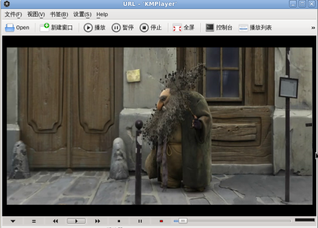This screenshot has height=228, width=318.
Task: Click the fast-forward button in control bar
Action: click(98, 221)
